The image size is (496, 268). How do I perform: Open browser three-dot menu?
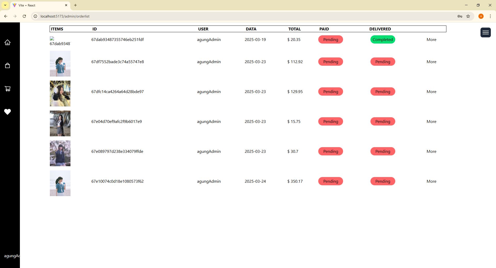pos(490,16)
